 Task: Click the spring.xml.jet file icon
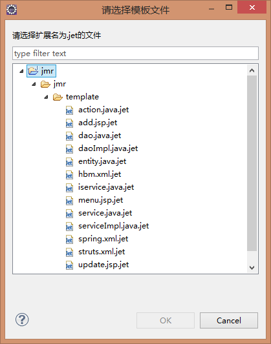pos(69,239)
